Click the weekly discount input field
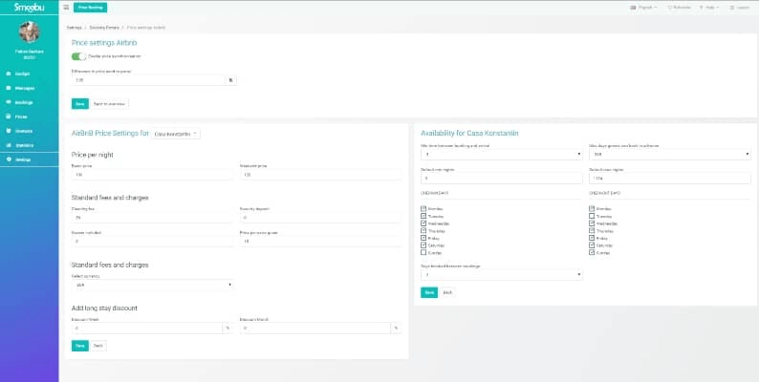This screenshot has height=382, width=759. pos(146,329)
